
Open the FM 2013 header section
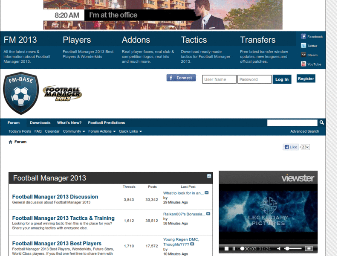coord(20,40)
